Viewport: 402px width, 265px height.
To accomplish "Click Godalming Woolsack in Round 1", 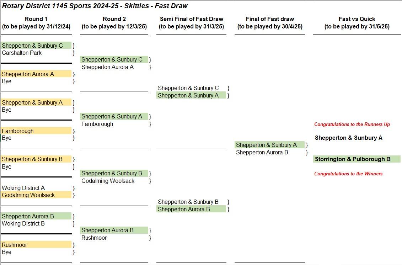I will click(x=28, y=195).
